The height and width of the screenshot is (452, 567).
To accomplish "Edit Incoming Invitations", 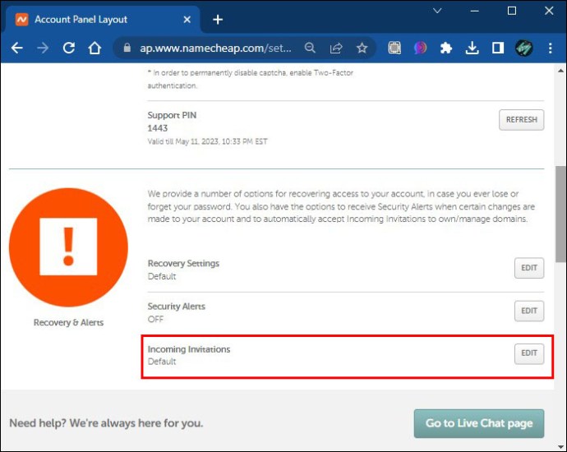I will pyautogui.click(x=529, y=353).
